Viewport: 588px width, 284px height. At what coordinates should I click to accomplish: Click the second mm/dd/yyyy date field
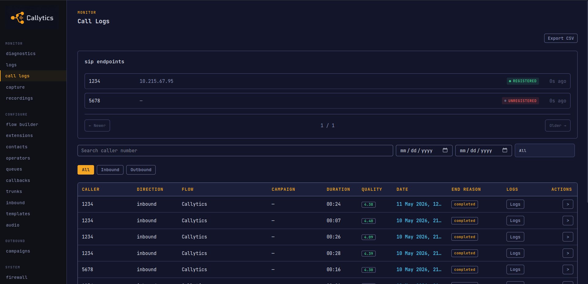484,150
